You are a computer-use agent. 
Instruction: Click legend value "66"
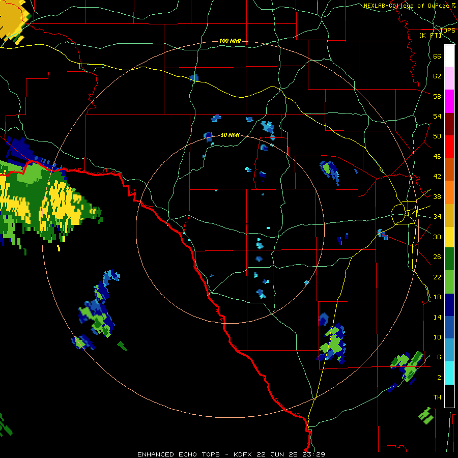pyautogui.click(x=437, y=56)
